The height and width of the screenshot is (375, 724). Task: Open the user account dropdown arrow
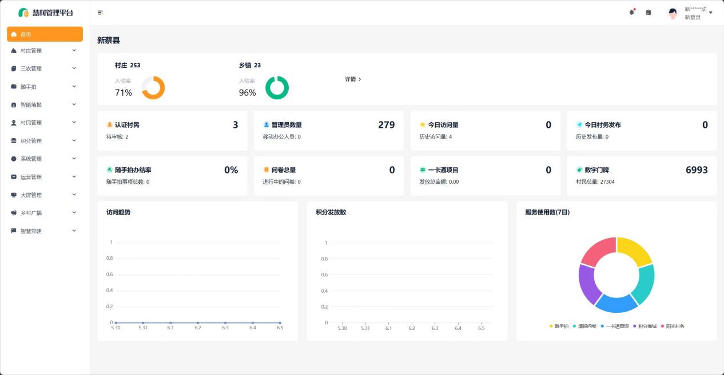[711, 13]
